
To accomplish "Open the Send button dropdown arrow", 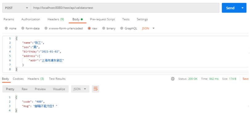I will [x=243, y=8].
